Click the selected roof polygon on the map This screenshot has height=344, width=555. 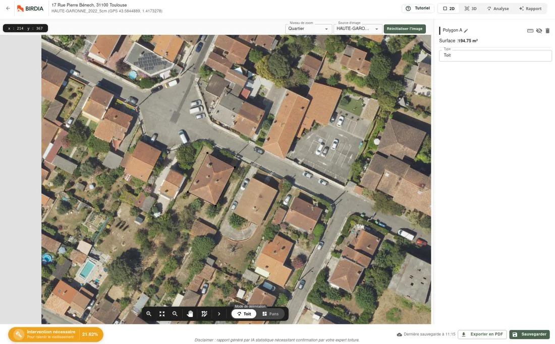click(211, 179)
